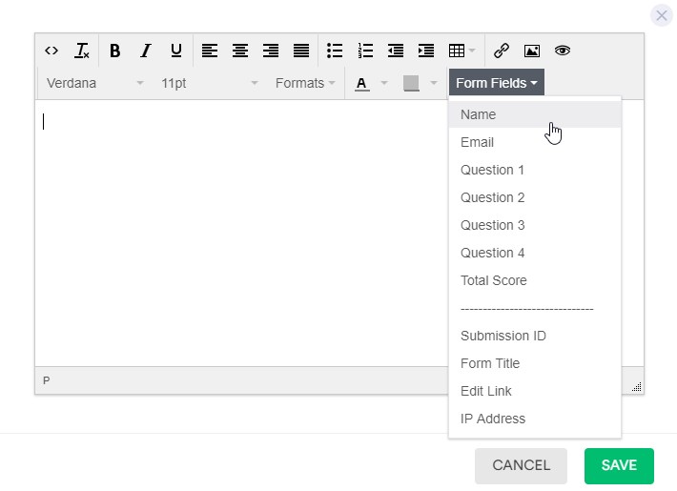Screen dimensions: 677x491
Task: Click the clear formatting icon
Action: pyautogui.click(x=82, y=51)
